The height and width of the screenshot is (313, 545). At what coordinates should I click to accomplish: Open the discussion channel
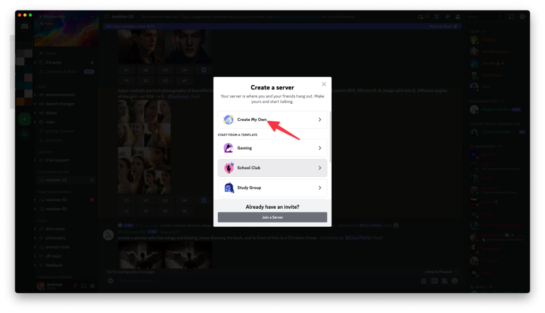point(66,229)
